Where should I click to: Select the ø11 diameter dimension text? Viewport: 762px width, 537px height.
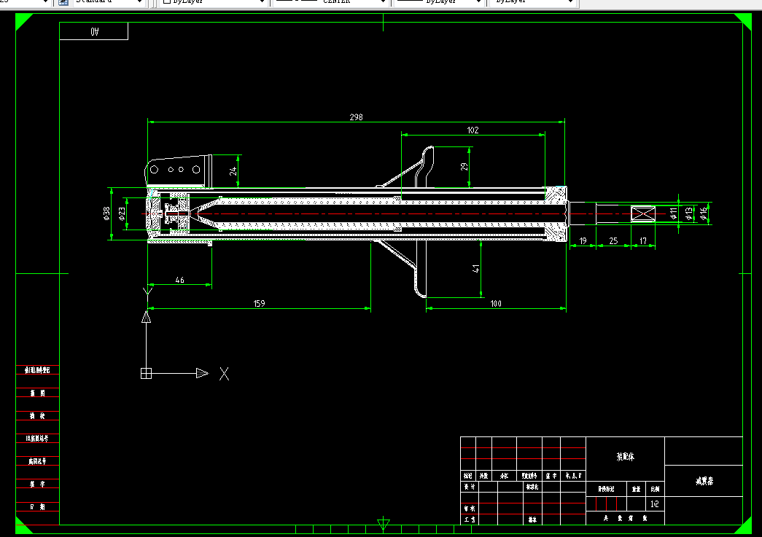click(673, 213)
